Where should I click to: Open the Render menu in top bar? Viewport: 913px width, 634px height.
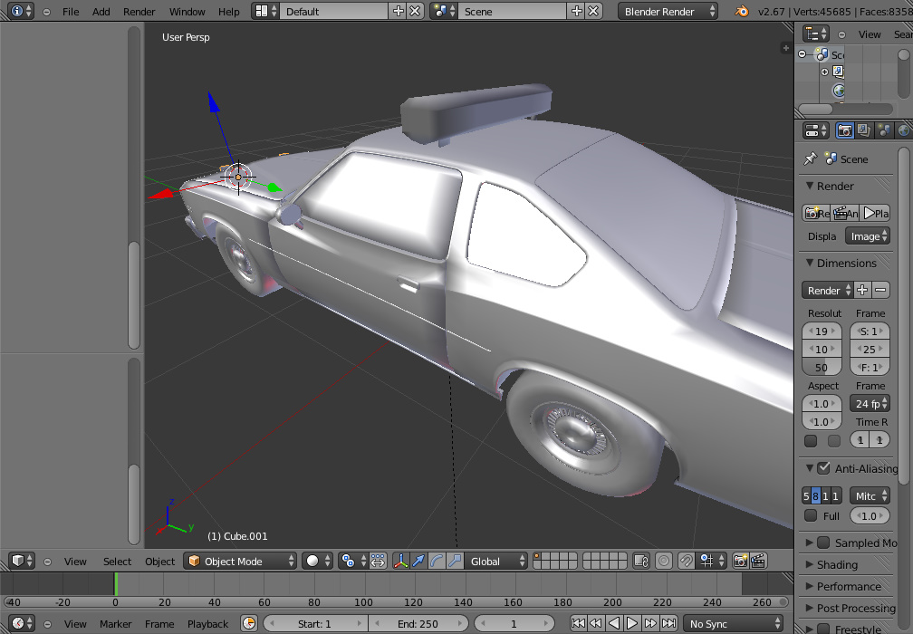click(x=139, y=12)
